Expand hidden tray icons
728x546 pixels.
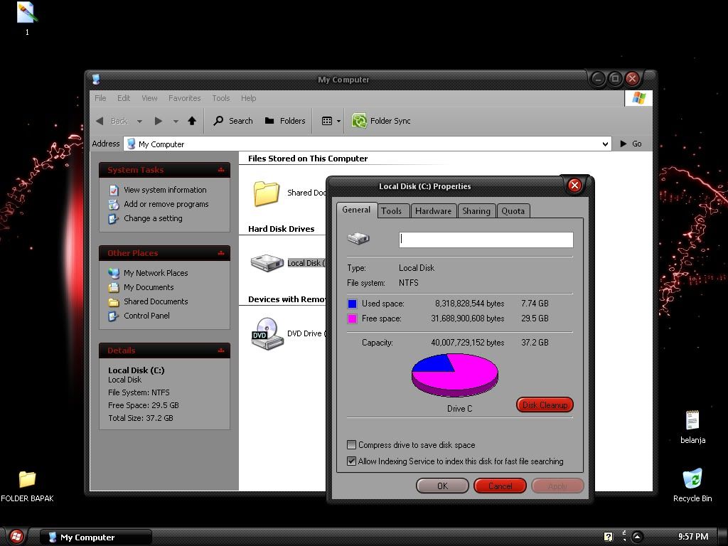tap(637, 537)
